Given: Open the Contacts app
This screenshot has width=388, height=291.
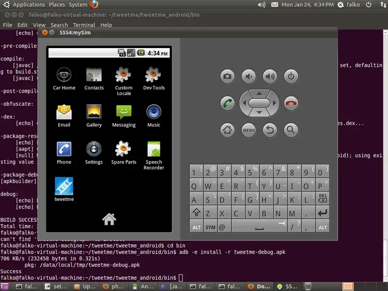Looking at the screenshot, I should pos(94,79).
